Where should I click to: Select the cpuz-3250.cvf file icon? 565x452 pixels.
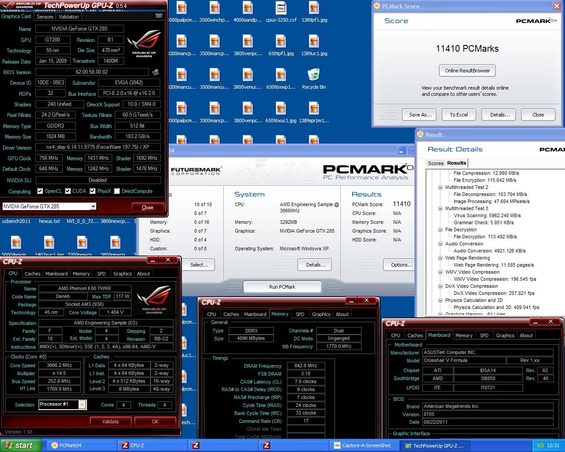[281, 12]
